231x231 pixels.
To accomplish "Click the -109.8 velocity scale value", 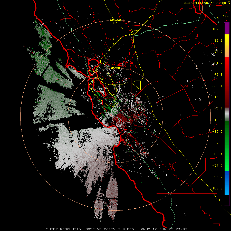I will pos(216,188).
